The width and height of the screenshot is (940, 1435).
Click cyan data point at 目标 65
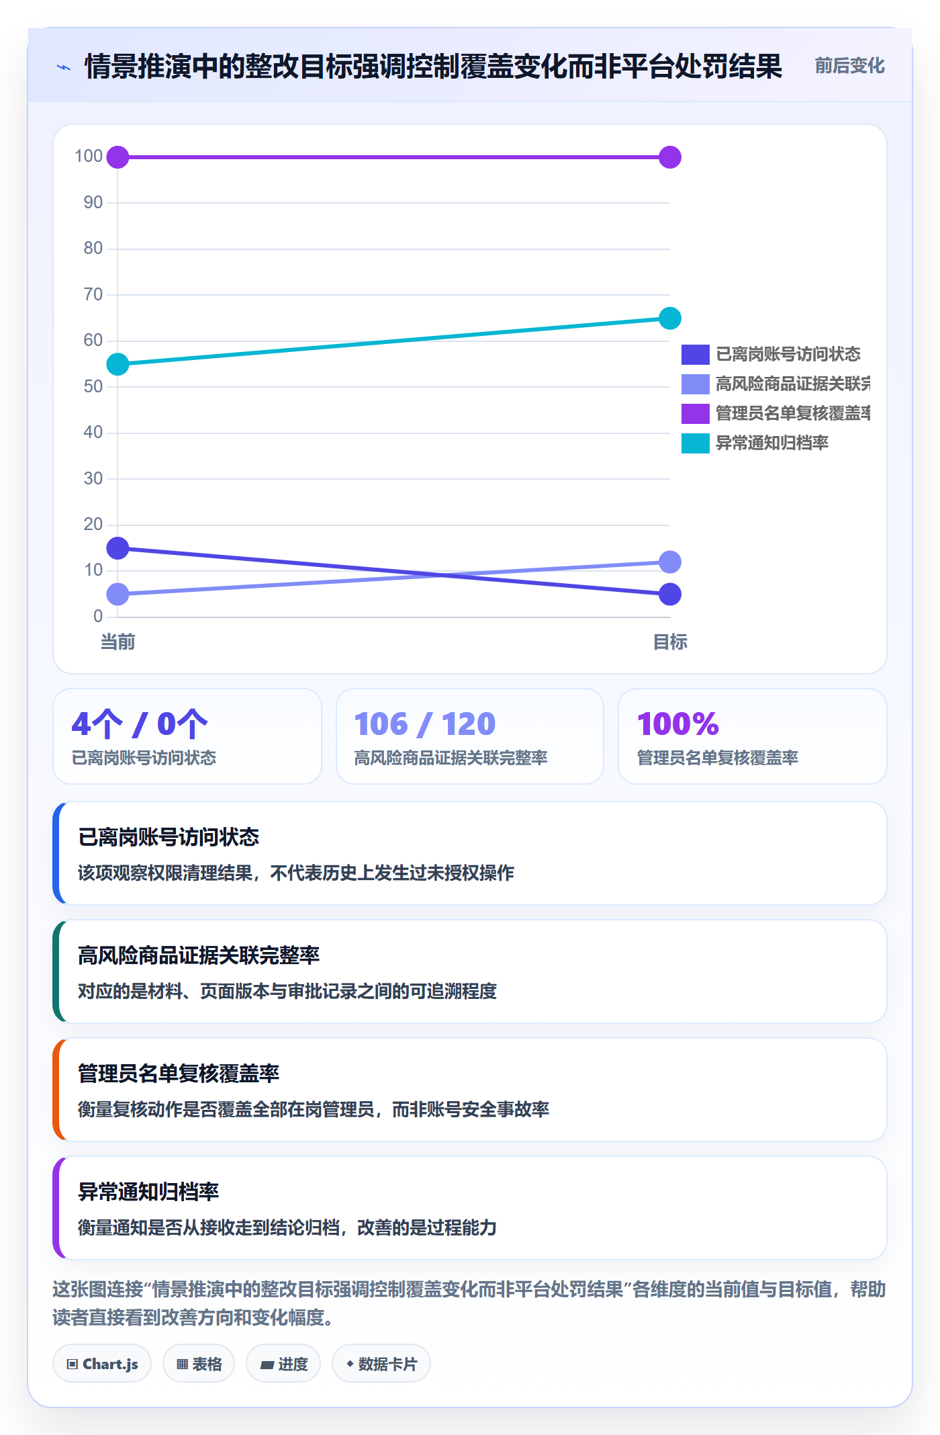click(x=670, y=318)
